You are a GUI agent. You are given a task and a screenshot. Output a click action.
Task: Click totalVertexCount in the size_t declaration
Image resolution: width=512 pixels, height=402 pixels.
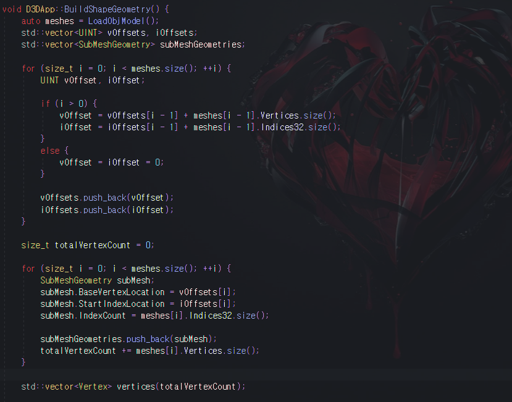pyautogui.click(x=93, y=245)
